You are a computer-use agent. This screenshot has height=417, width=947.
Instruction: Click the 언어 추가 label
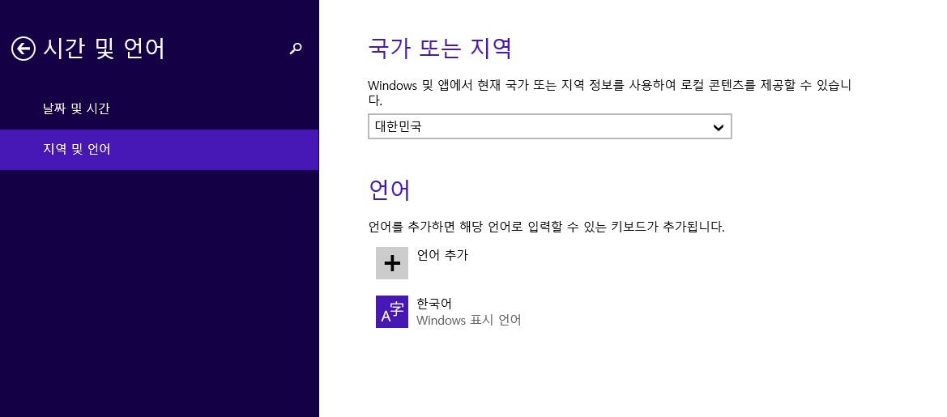click(442, 255)
